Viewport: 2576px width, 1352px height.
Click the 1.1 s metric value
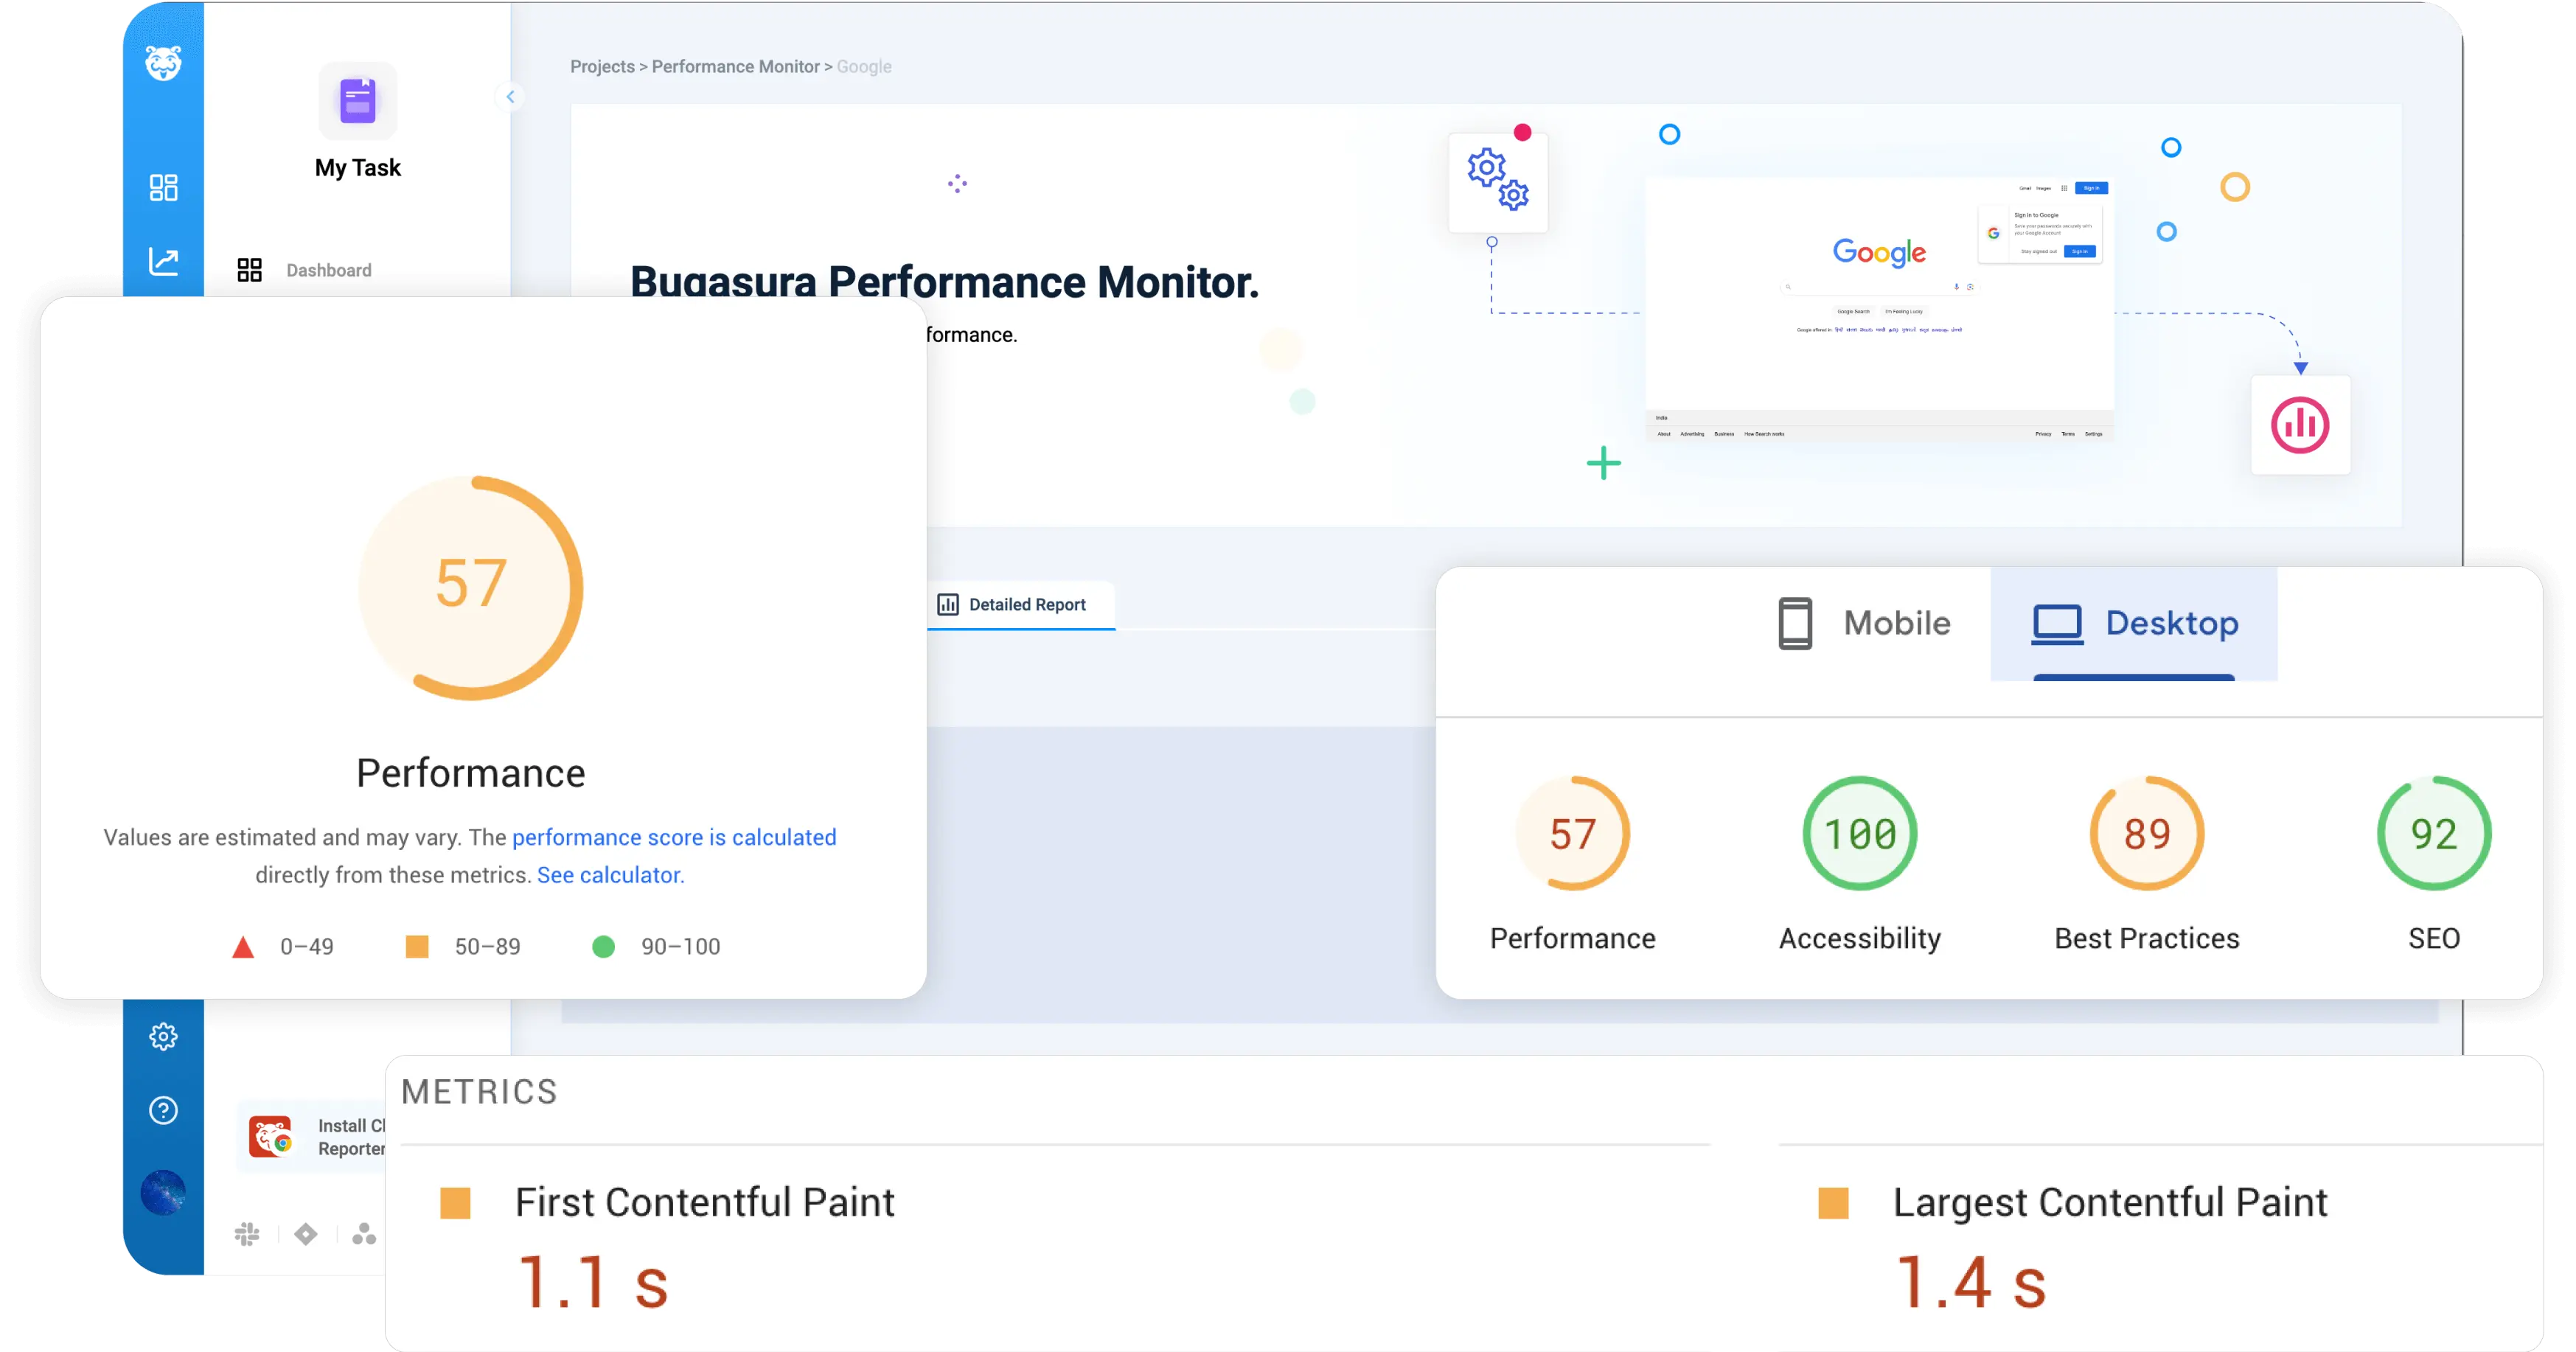tap(593, 1282)
